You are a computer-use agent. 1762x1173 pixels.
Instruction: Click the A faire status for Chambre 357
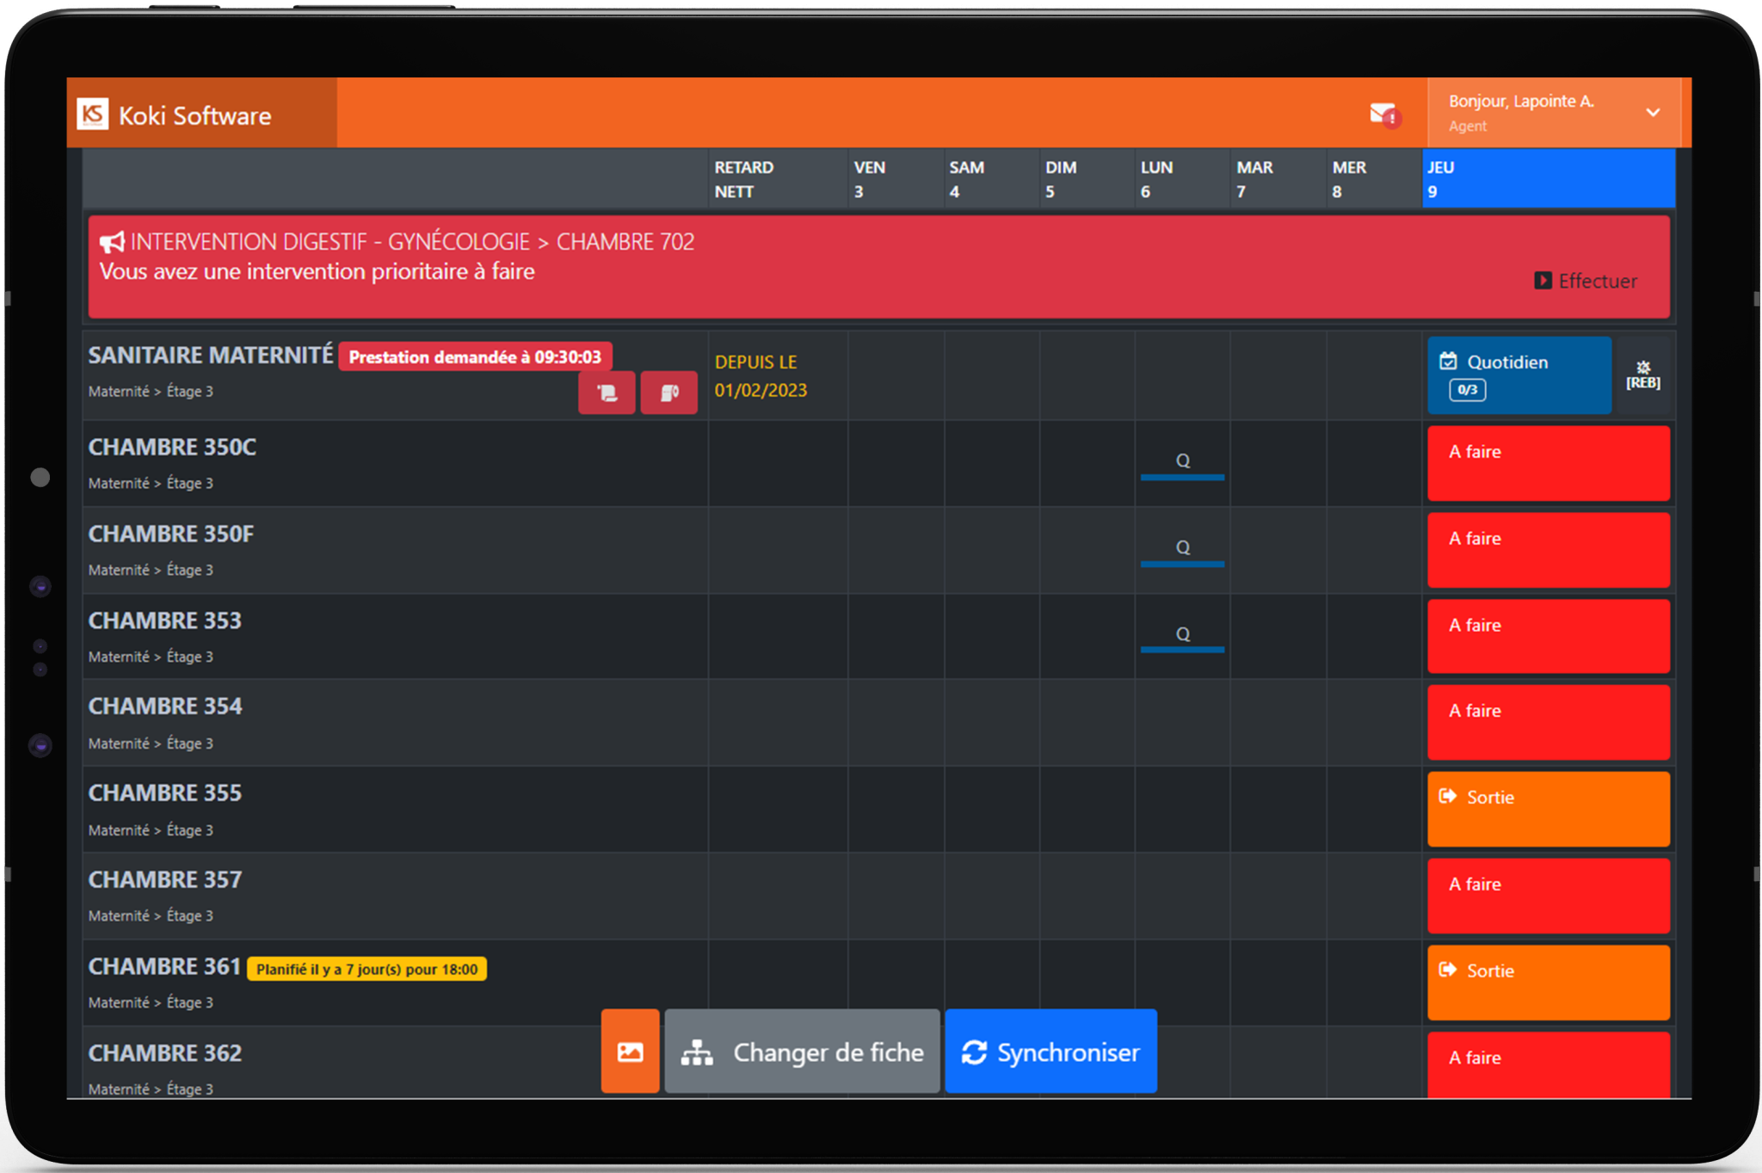(x=1547, y=895)
